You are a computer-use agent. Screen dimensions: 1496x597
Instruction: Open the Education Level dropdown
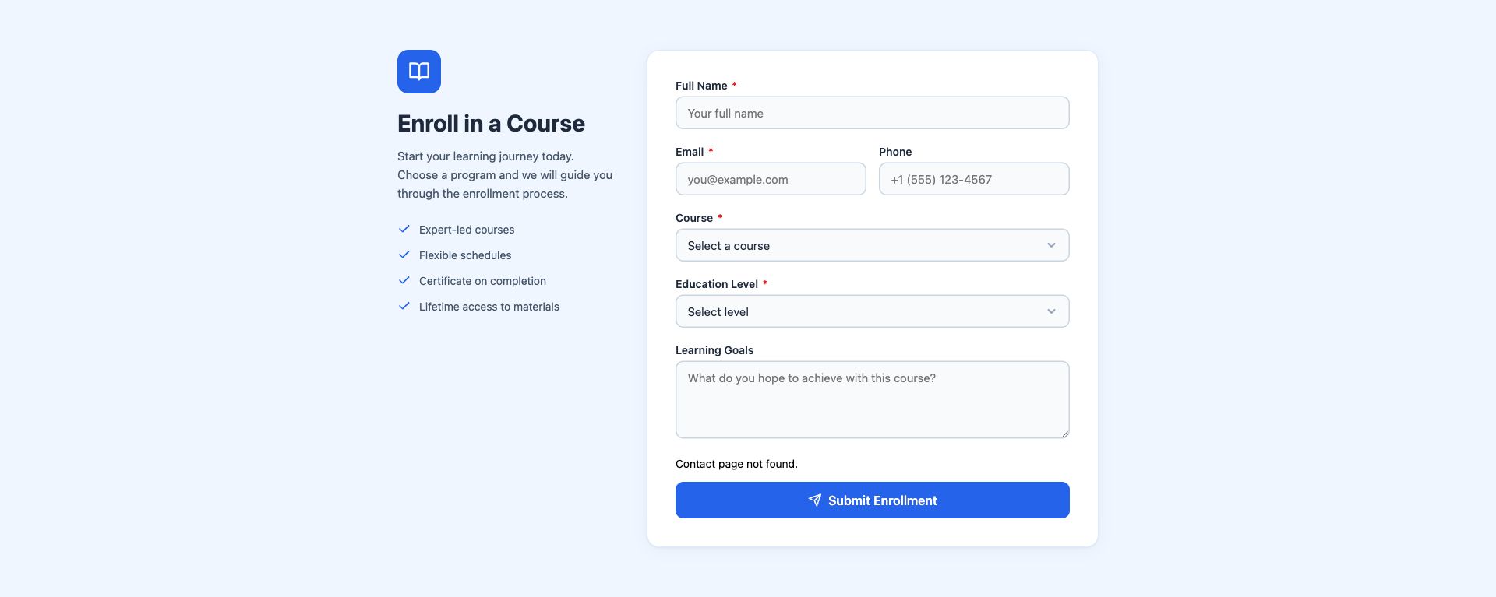(x=872, y=311)
